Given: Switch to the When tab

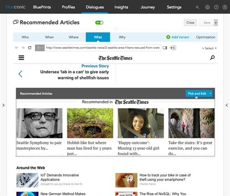Looking at the screenshot, I should coord(49,37).
